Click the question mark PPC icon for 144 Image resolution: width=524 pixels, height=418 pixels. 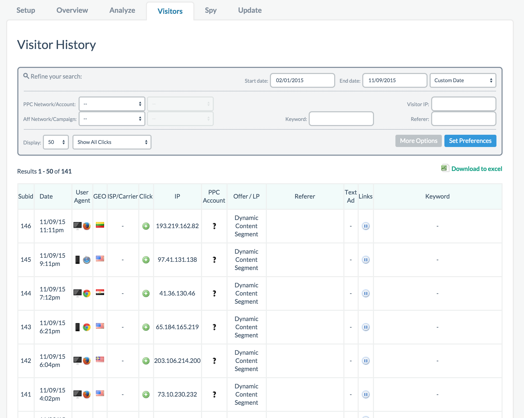[214, 293]
